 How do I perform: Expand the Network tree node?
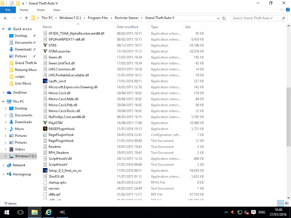click(x=3, y=165)
